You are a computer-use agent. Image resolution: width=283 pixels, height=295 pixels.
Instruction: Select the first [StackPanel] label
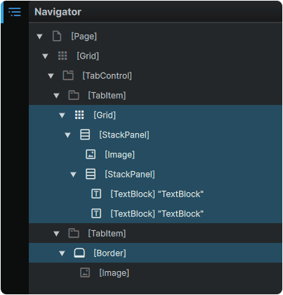click(x=124, y=135)
